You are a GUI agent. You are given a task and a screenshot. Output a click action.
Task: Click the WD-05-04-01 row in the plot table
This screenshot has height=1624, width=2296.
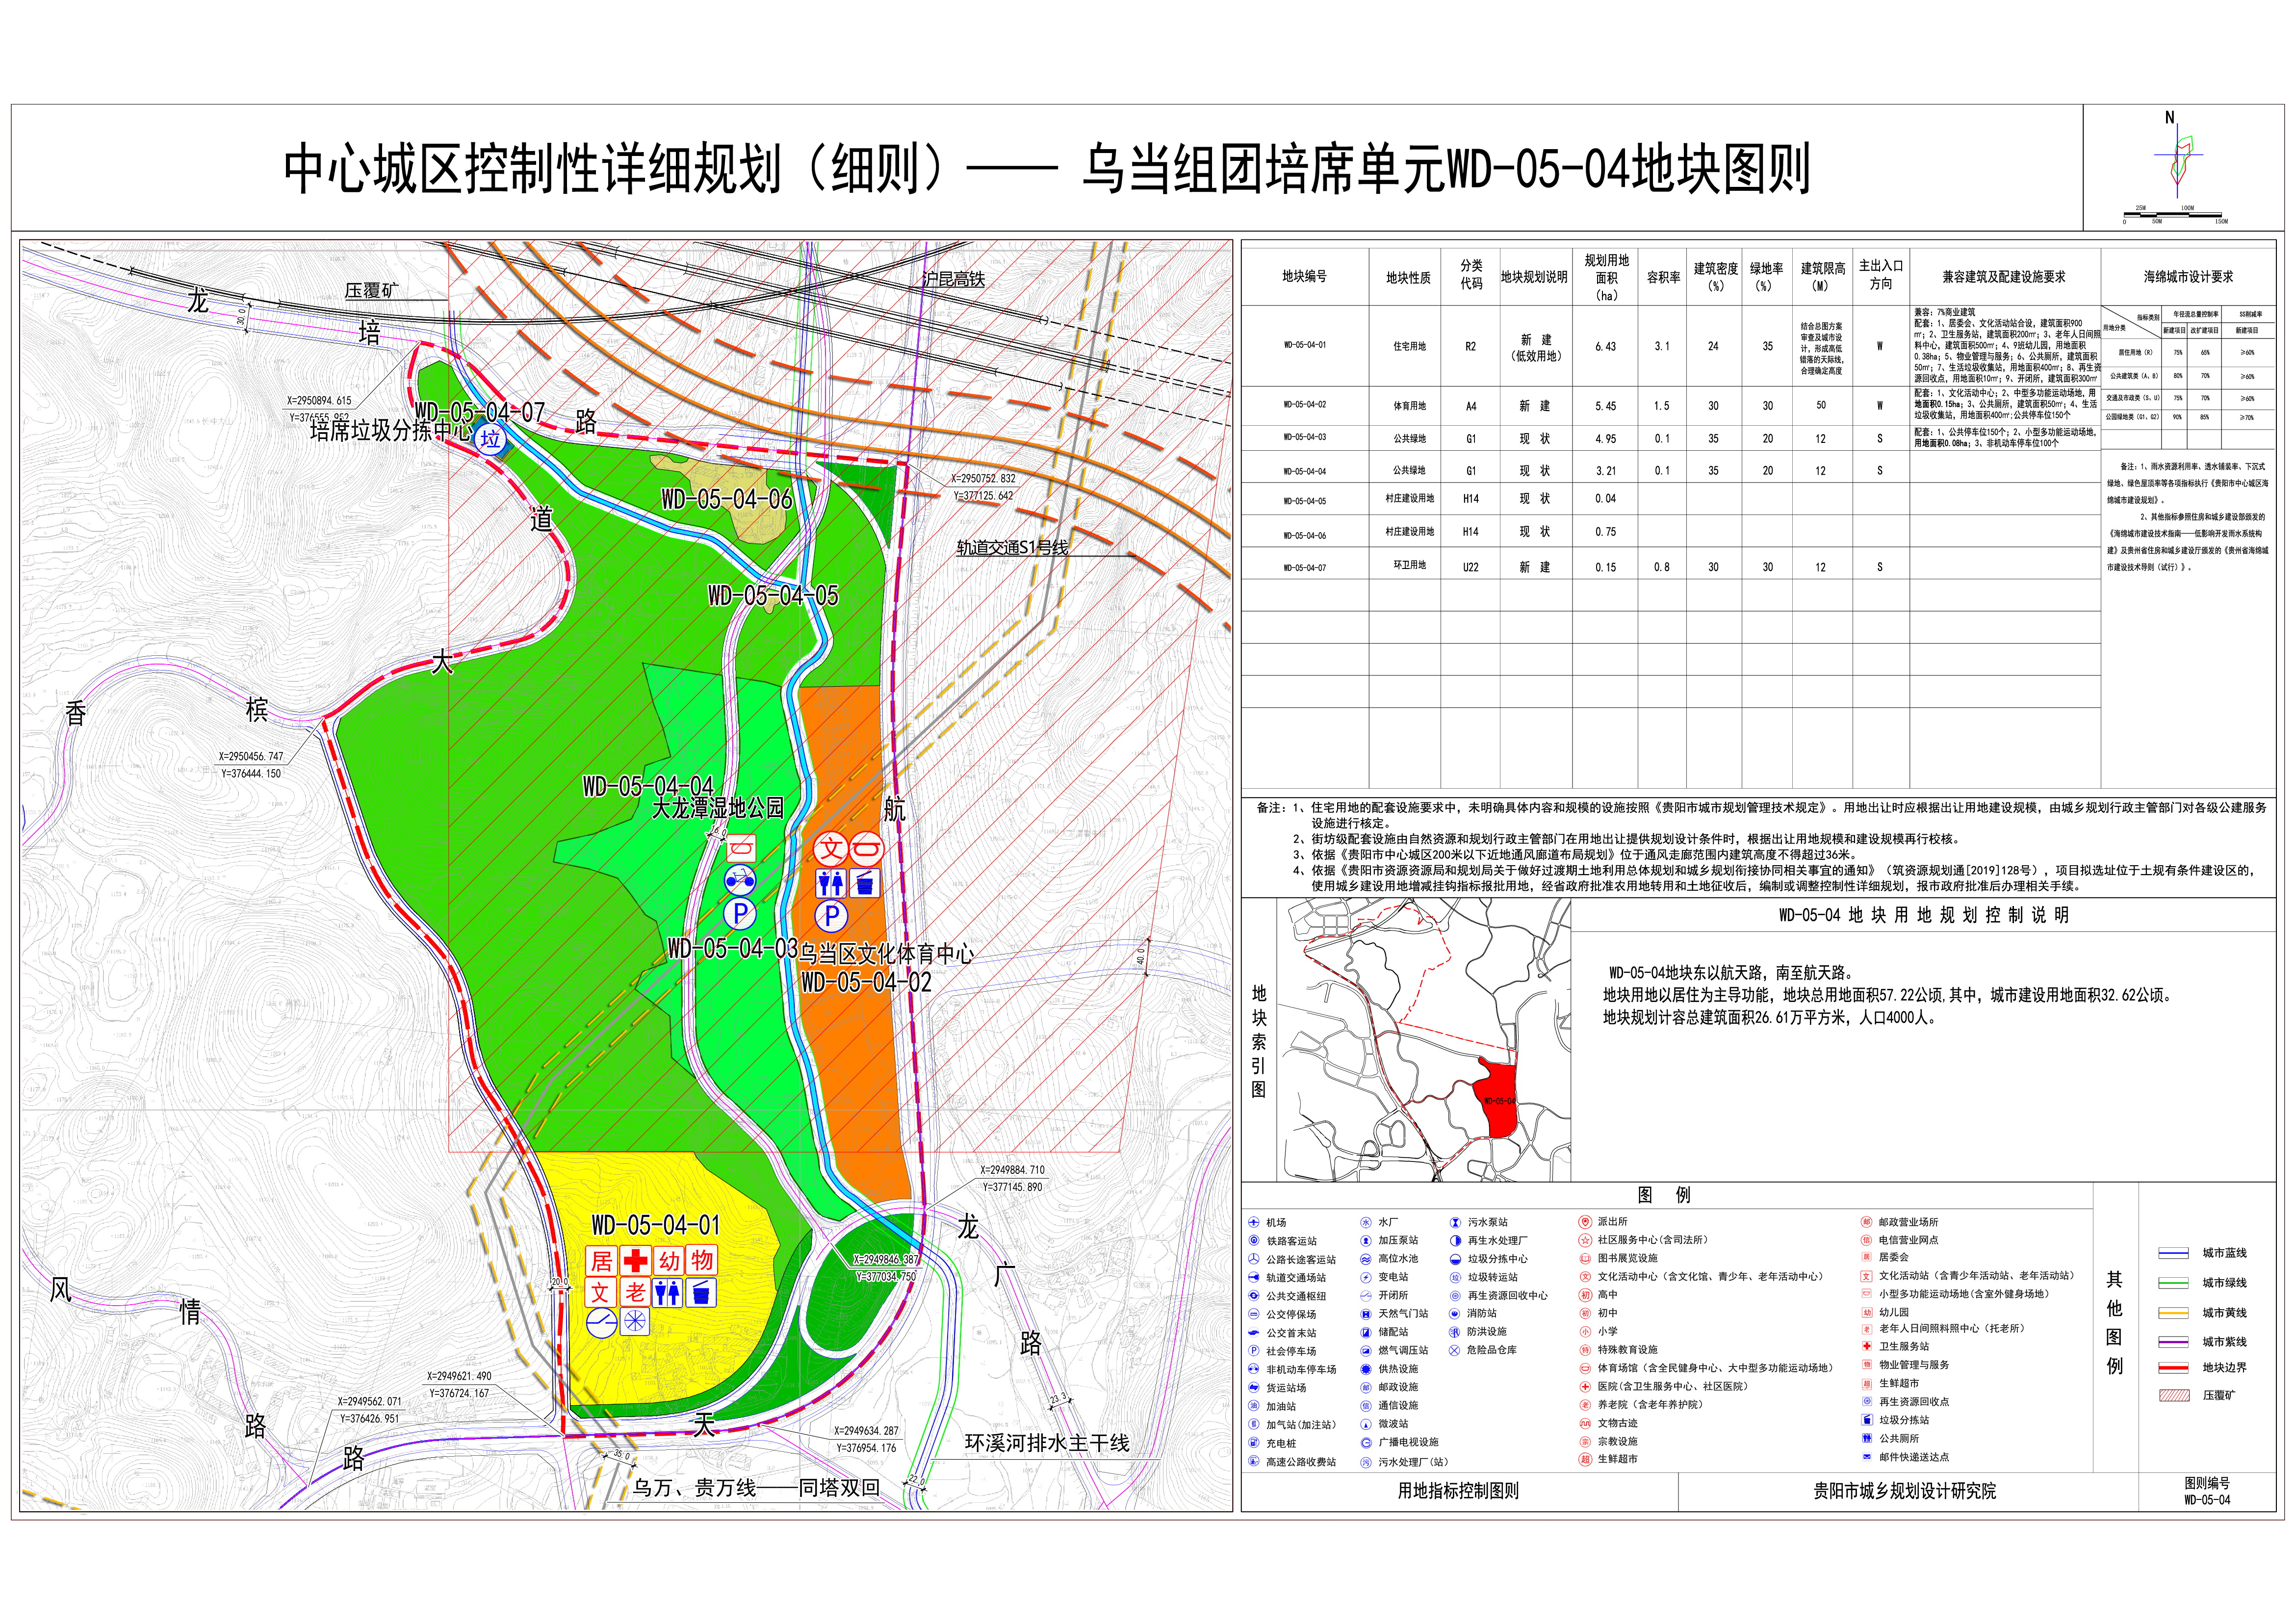coord(1305,346)
